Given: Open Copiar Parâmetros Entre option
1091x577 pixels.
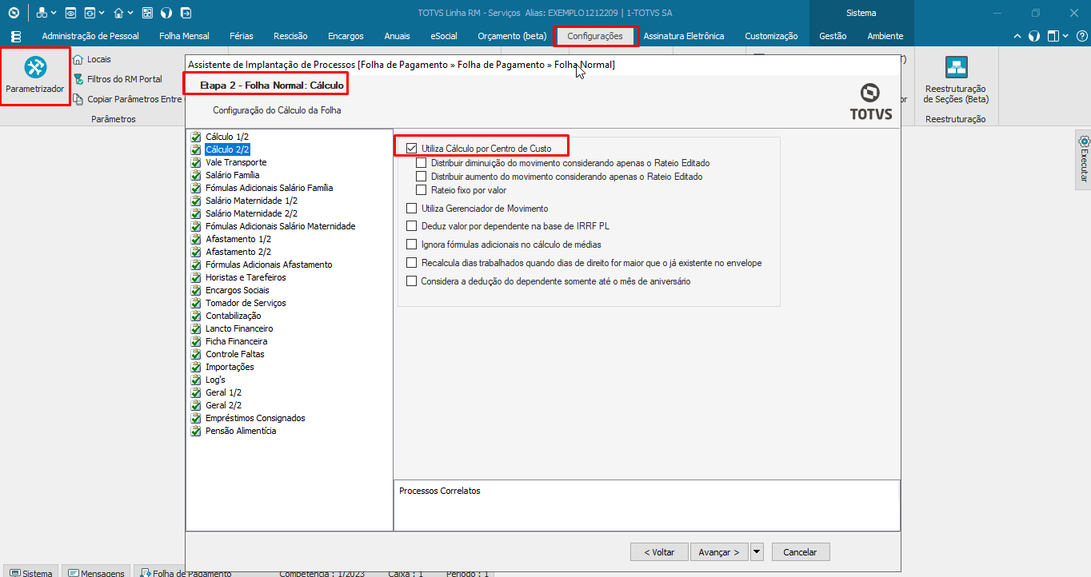Looking at the screenshot, I should point(127,99).
